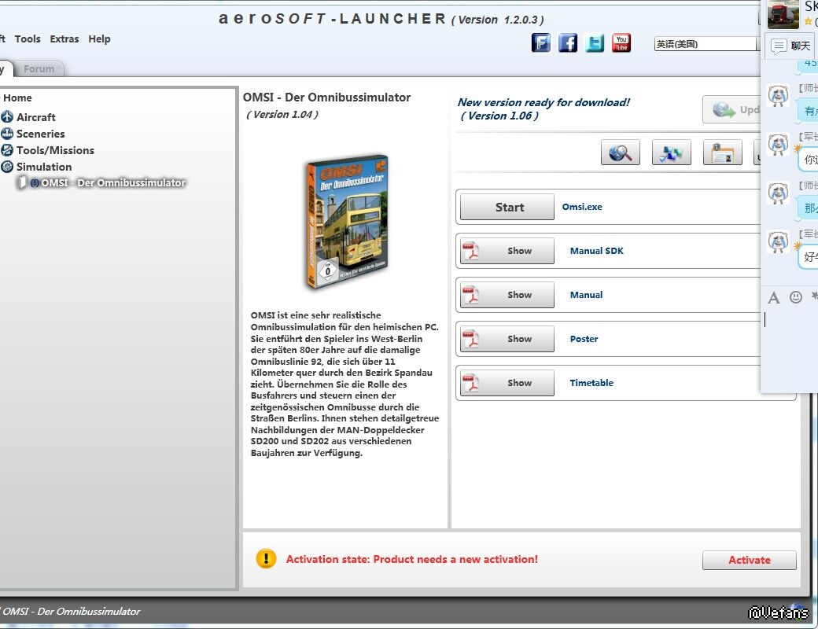Show the Manual SDK document
This screenshot has width=818, height=629.
pos(507,251)
